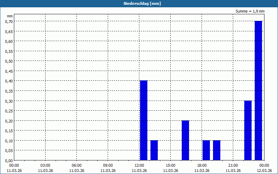Click the Summe = 1,9 mm total label
Screen dimensions: 278x174
point(250,11)
